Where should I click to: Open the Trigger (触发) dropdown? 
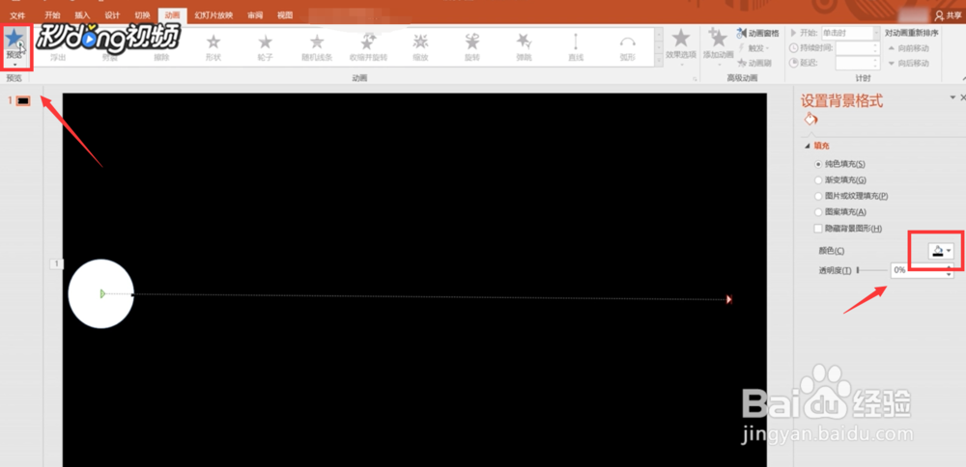click(753, 48)
